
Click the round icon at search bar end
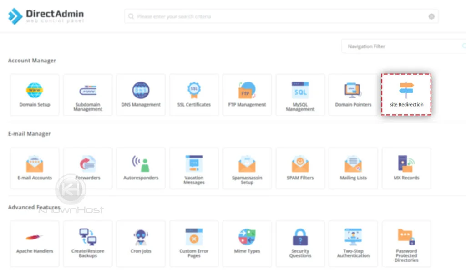(431, 17)
